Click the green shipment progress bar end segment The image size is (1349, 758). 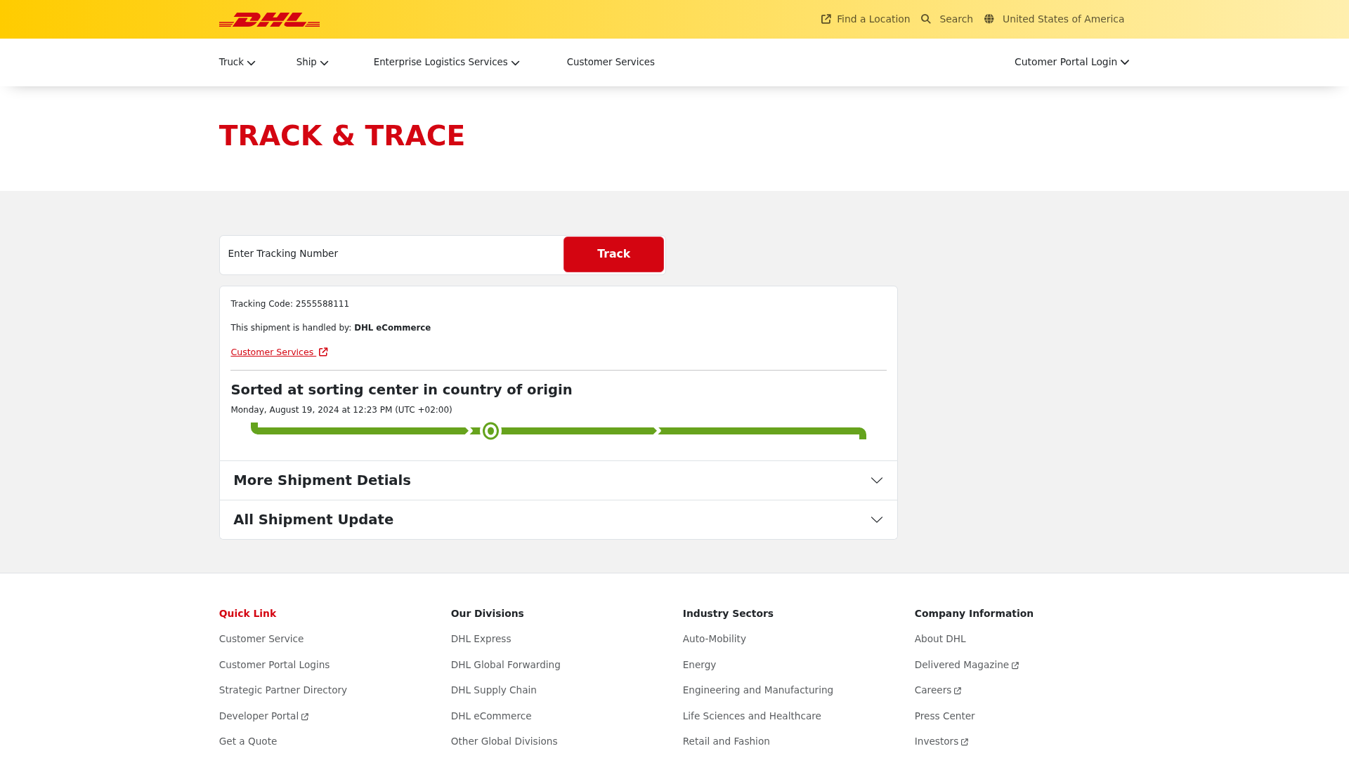pos(762,431)
